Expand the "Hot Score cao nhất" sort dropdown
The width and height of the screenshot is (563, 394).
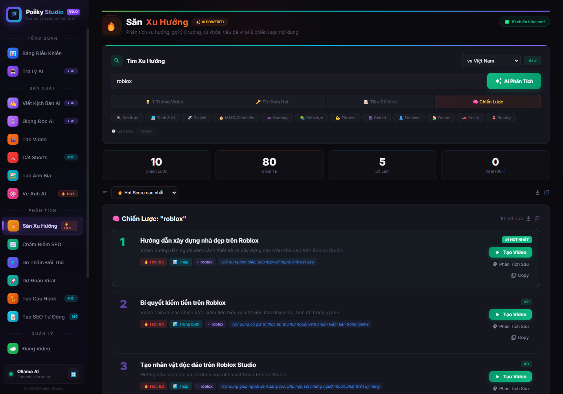tap(145, 193)
